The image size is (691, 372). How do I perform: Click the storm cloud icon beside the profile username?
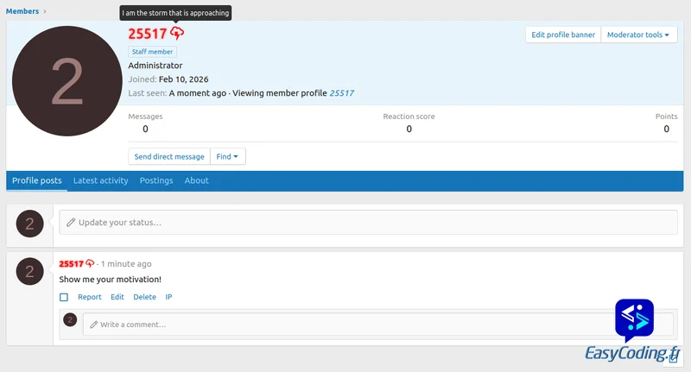(177, 34)
